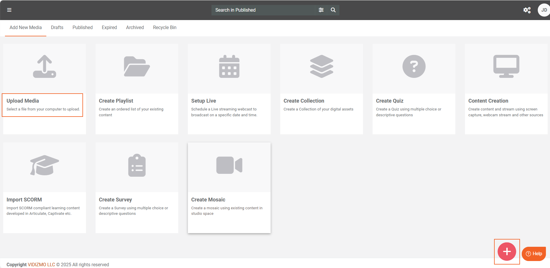The height and width of the screenshot is (268, 550).
Task: Click the Upload Media arrow icon
Action: tap(45, 67)
